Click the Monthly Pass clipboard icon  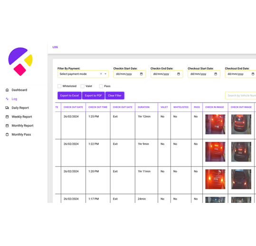[x=7, y=135]
